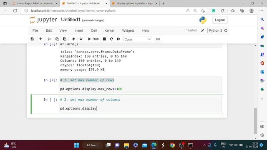This screenshot has height=150, width=267.
Task: Open the browser profile avatar
Action: 252,10
